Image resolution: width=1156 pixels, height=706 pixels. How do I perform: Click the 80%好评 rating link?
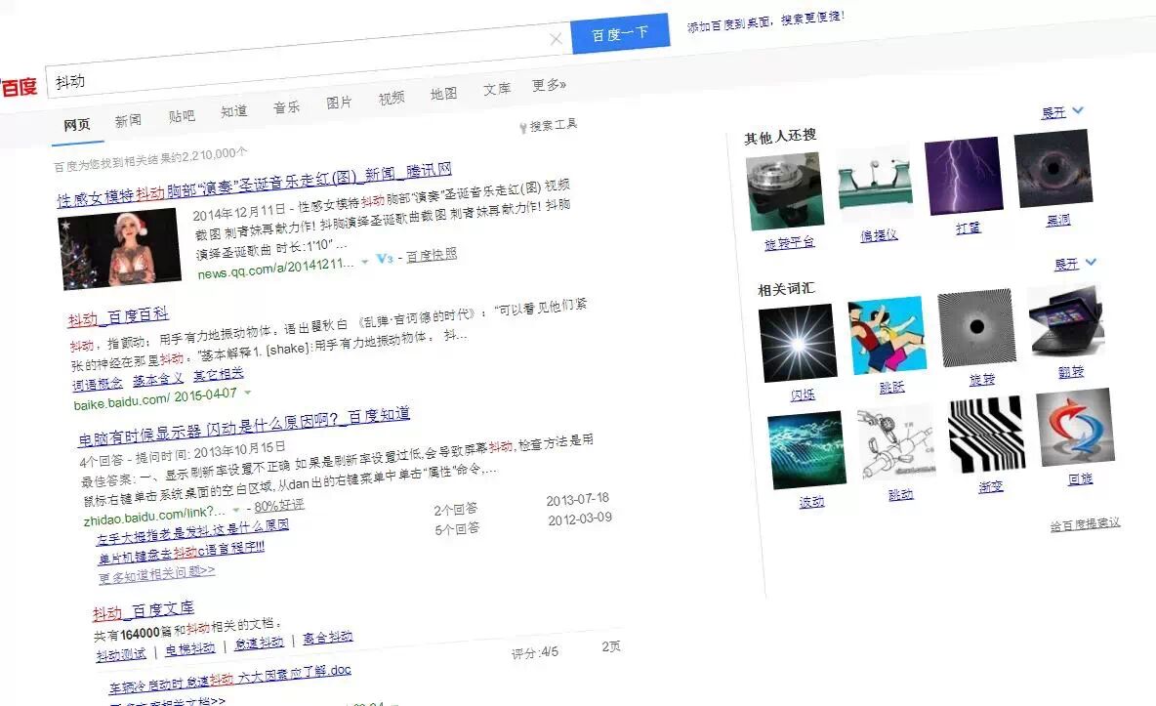click(278, 506)
